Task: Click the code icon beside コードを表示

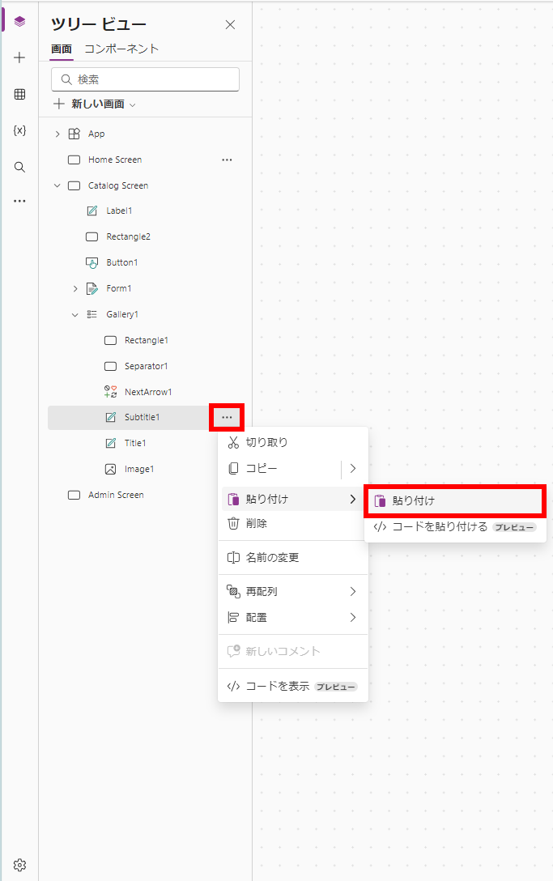Action: pos(233,686)
